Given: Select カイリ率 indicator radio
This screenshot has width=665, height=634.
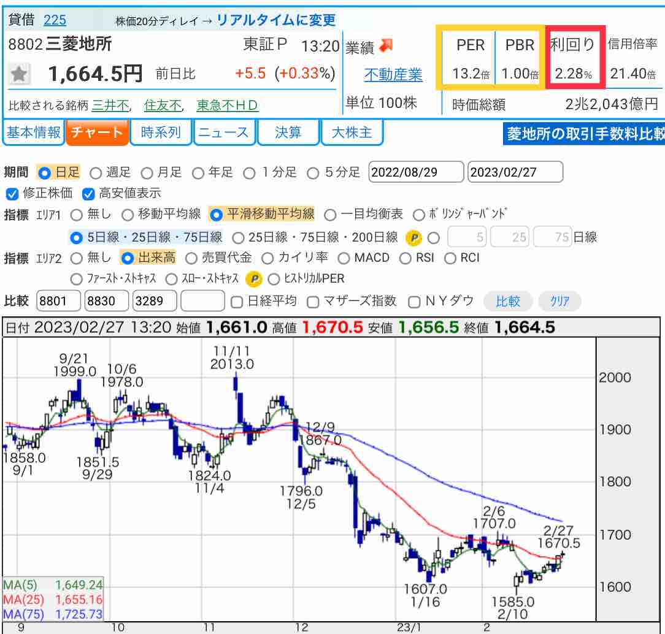Looking at the screenshot, I should coord(267,259).
